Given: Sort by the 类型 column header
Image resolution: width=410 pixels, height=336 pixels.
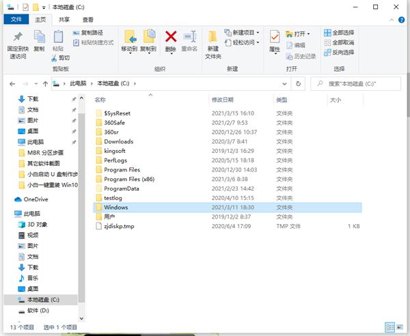Looking at the screenshot, I should (282, 100).
